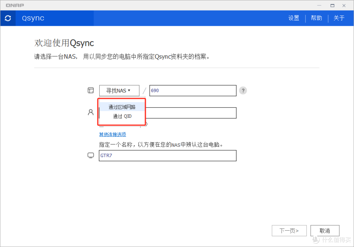This screenshot has width=354, height=247.
Task: Focus the username input field
Action: (x=191, y=113)
